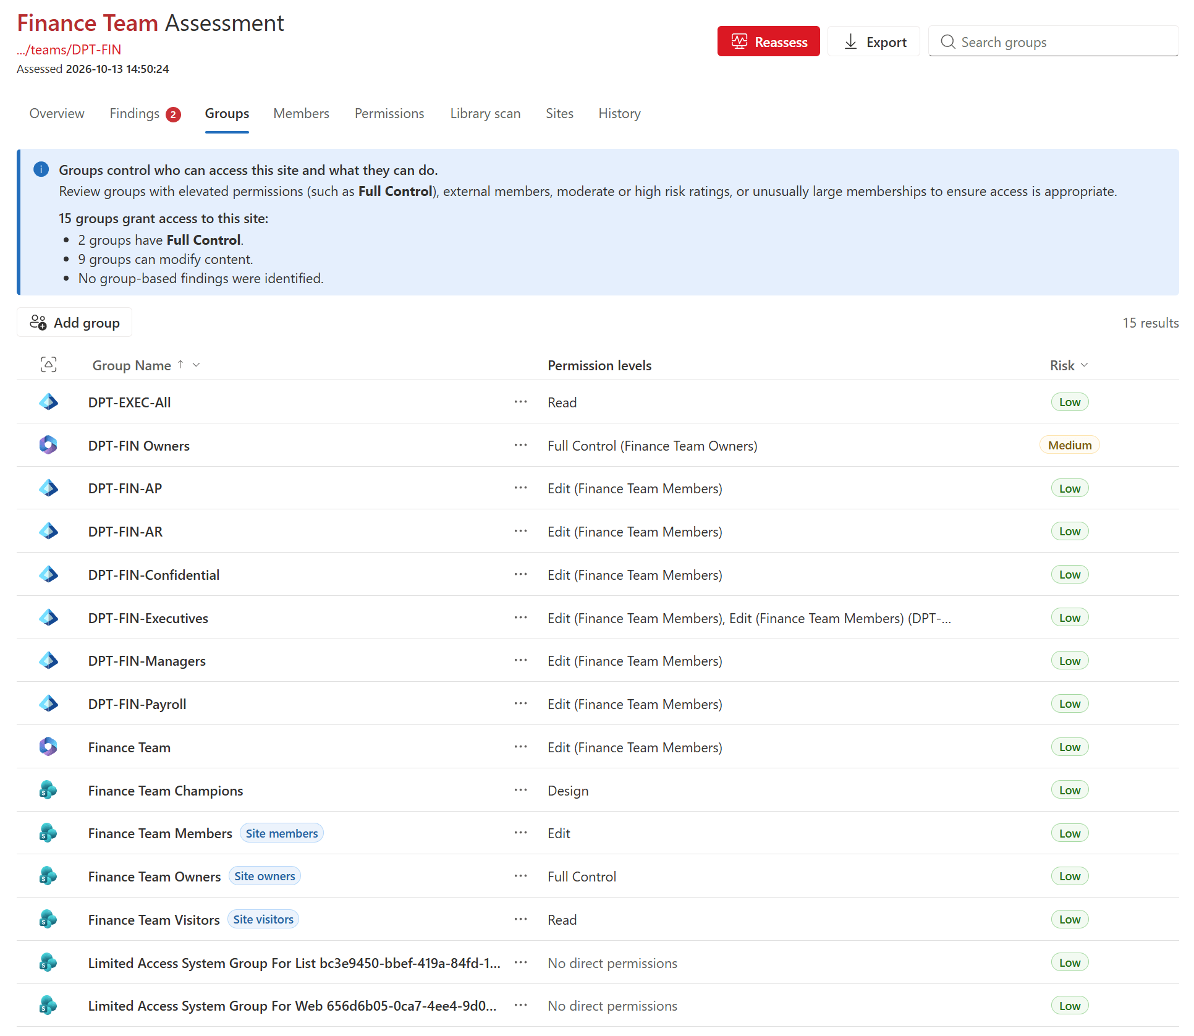This screenshot has height=1036, width=1194.
Task: Click the Add group button
Action: [75, 323]
